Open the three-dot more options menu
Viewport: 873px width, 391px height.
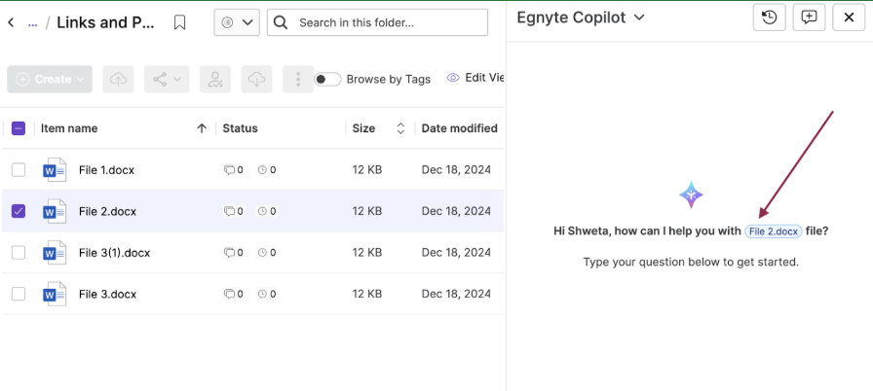pos(298,80)
